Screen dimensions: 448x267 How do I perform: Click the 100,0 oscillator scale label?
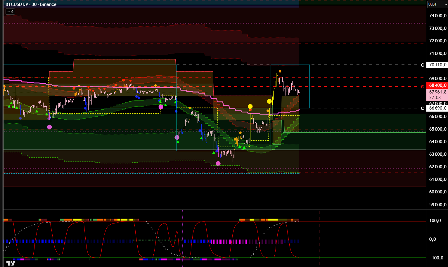435,221
